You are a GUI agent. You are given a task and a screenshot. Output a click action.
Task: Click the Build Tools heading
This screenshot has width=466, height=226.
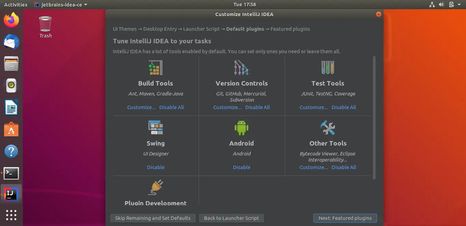point(156,83)
